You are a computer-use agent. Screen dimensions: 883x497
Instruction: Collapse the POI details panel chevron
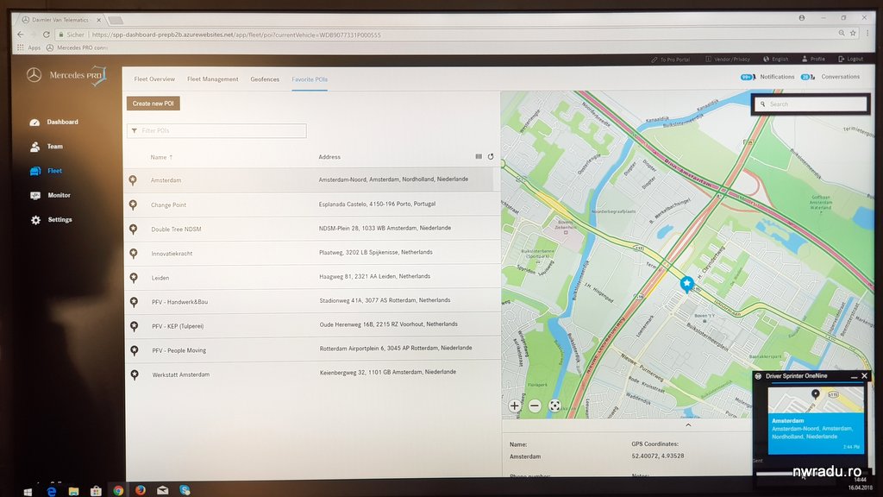click(x=688, y=425)
